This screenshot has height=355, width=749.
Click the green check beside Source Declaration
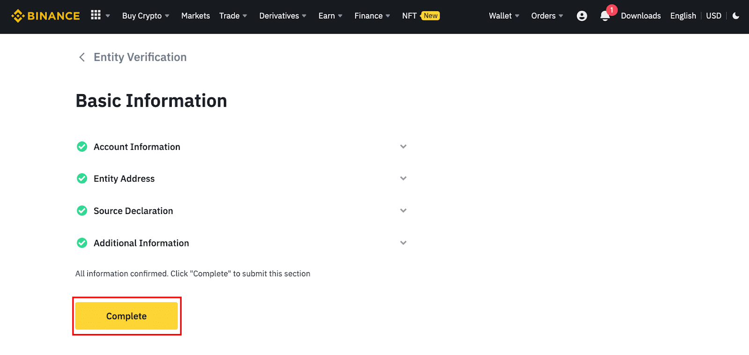point(82,211)
